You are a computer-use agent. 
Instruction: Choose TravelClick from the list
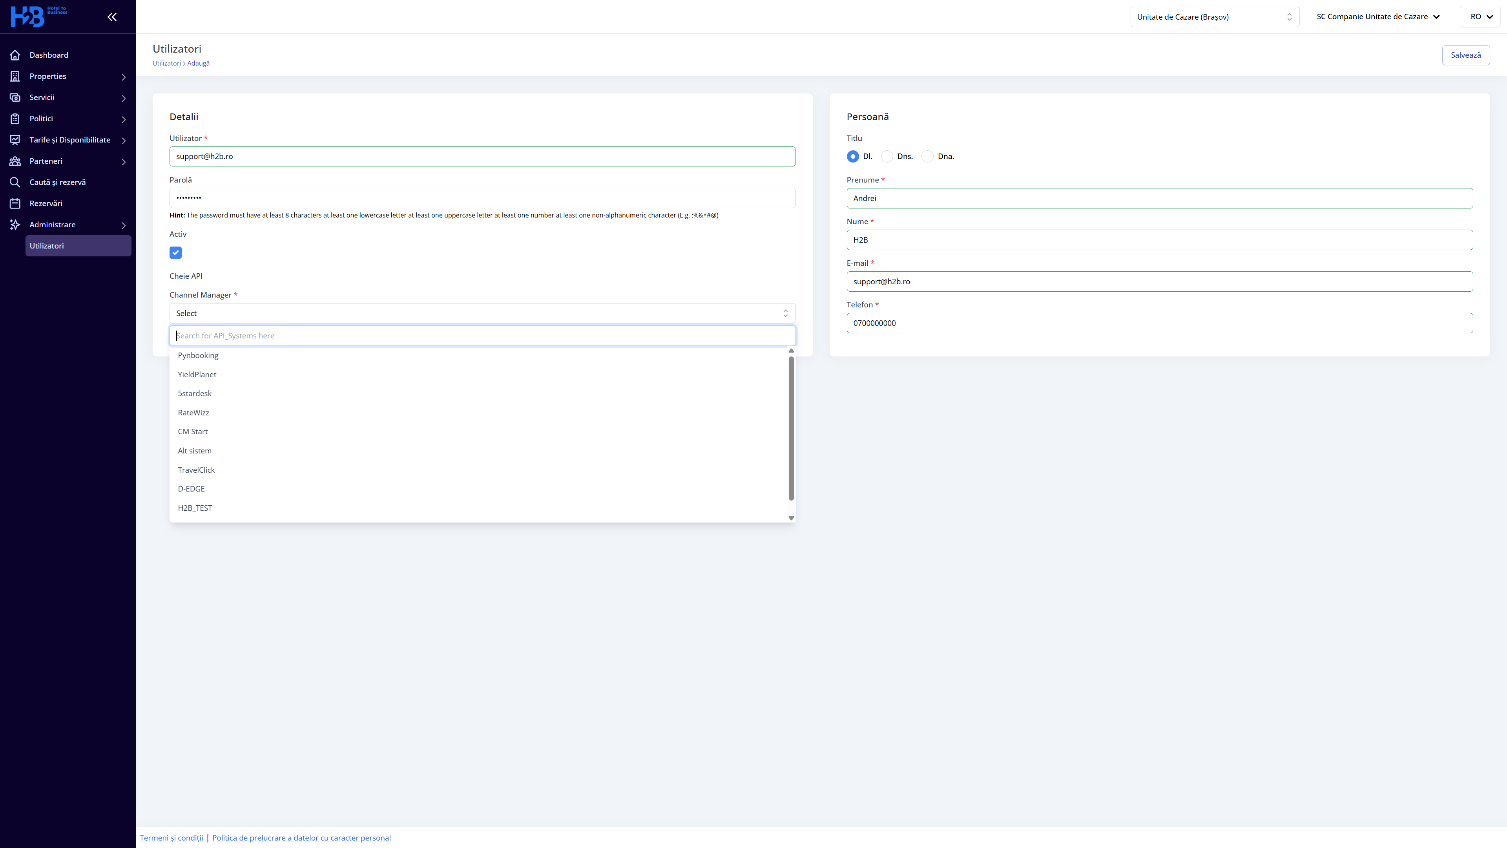[478, 470]
